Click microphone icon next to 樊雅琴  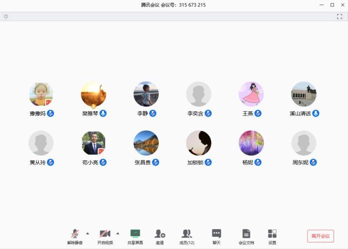pos(103,113)
